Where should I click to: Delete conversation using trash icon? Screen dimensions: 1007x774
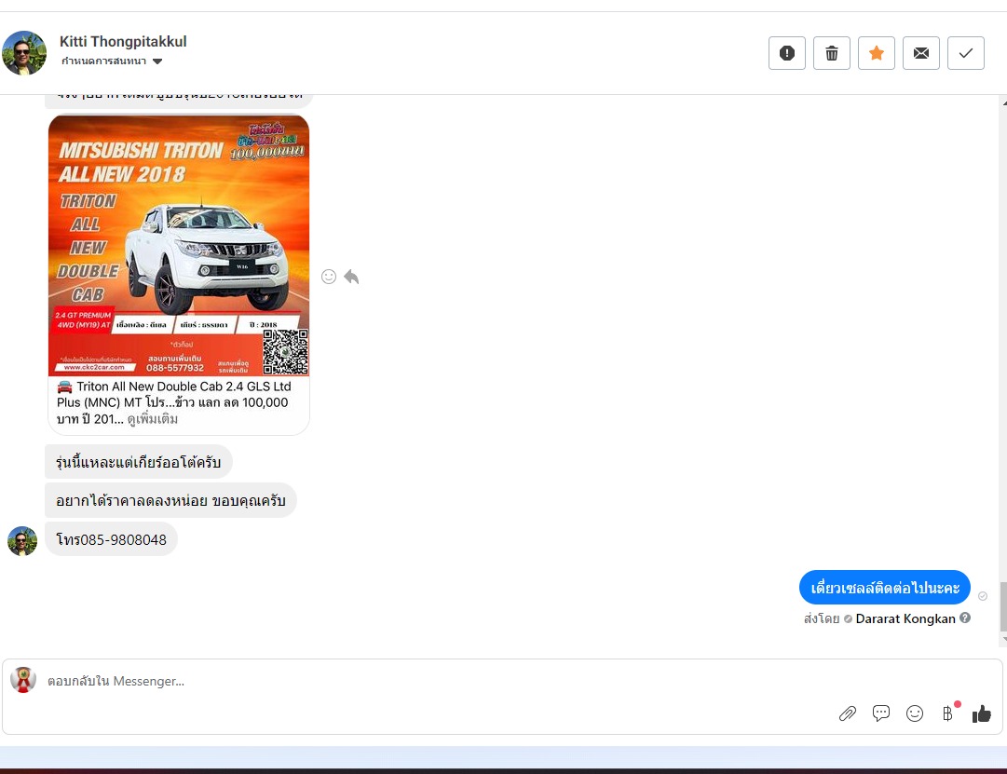pos(832,53)
